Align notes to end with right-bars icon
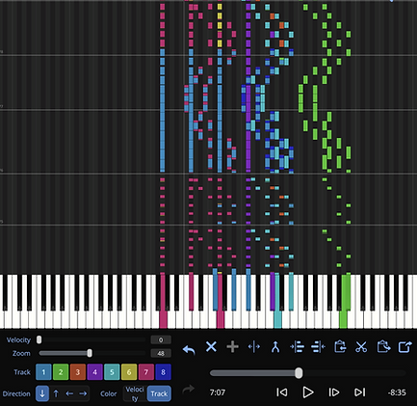417x406 pixels. tap(318, 347)
